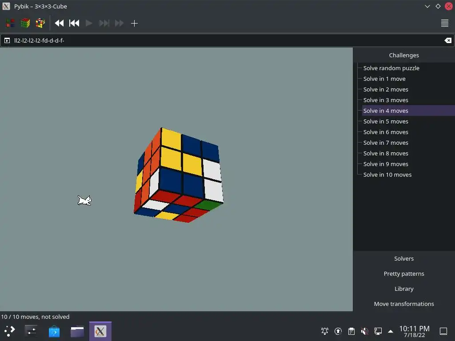Select Solve in 9 moves
This screenshot has width=455, height=341.
click(x=386, y=164)
